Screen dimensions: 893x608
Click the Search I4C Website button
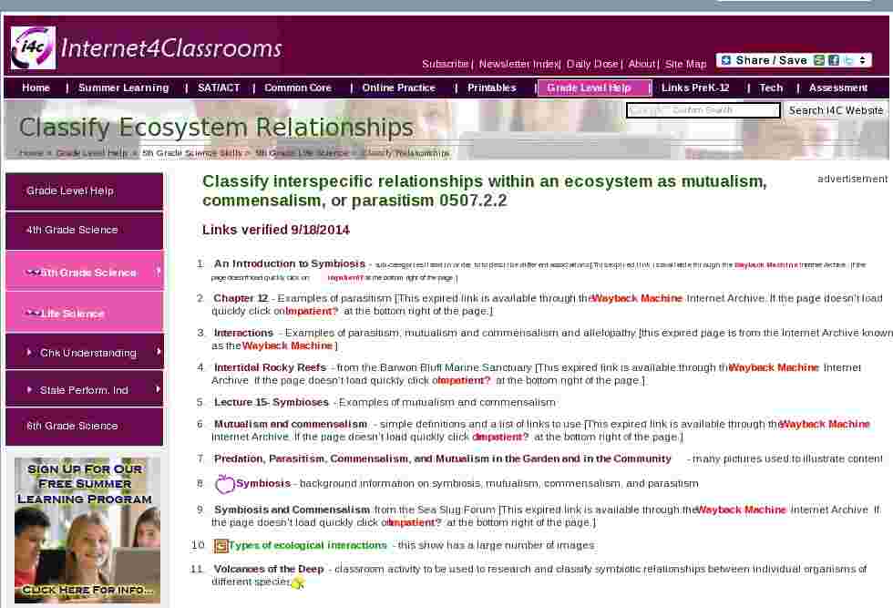(x=836, y=110)
